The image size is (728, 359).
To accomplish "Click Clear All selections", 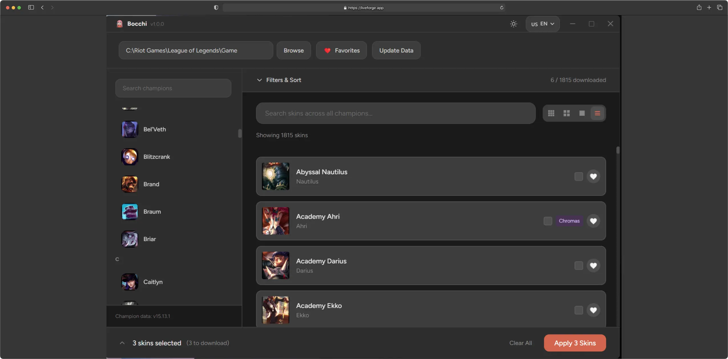I will pyautogui.click(x=521, y=343).
